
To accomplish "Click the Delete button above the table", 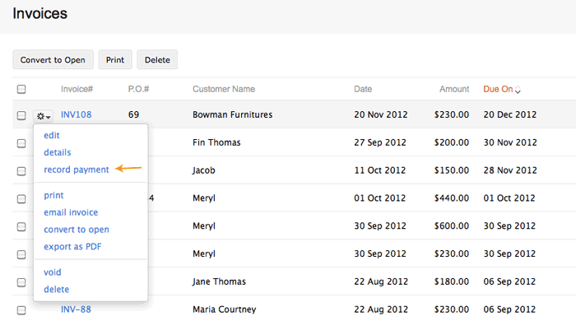I will click(x=157, y=59).
